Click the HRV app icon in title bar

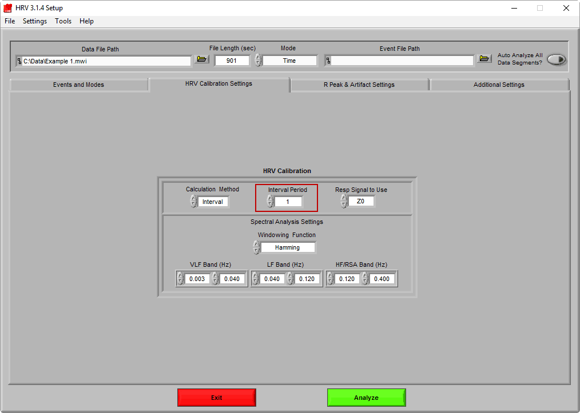8,8
